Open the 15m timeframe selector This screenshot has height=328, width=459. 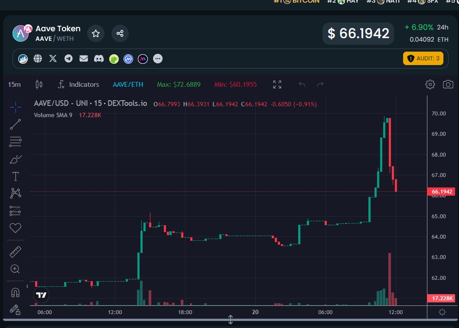[14, 85]
